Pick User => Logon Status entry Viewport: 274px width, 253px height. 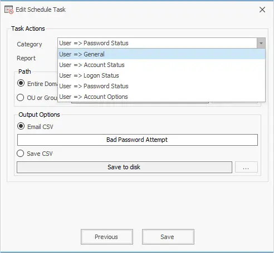pos(162,75)
